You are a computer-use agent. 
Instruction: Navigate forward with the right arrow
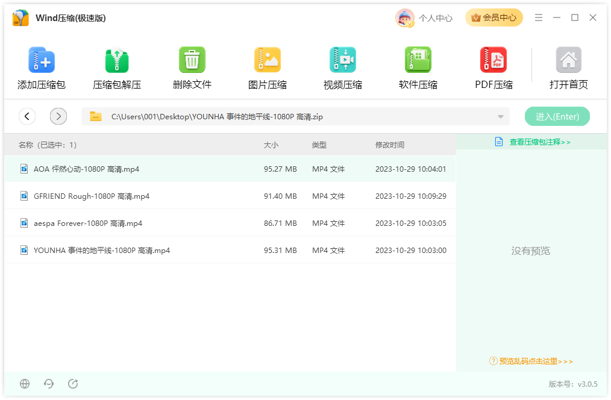58,116
